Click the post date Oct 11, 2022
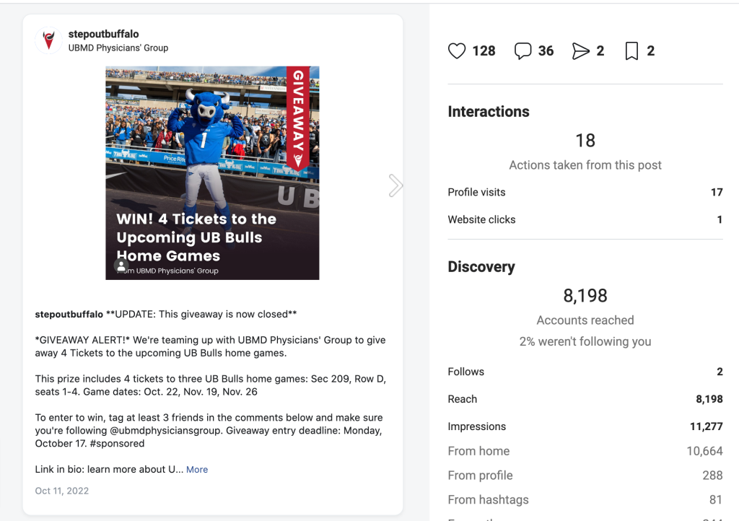Image resolution: width=739 pixels, height=521 pixels. [x=62, y=491]
